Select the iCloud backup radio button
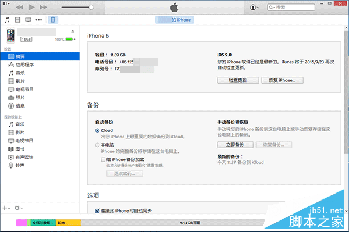 (97, 131)
